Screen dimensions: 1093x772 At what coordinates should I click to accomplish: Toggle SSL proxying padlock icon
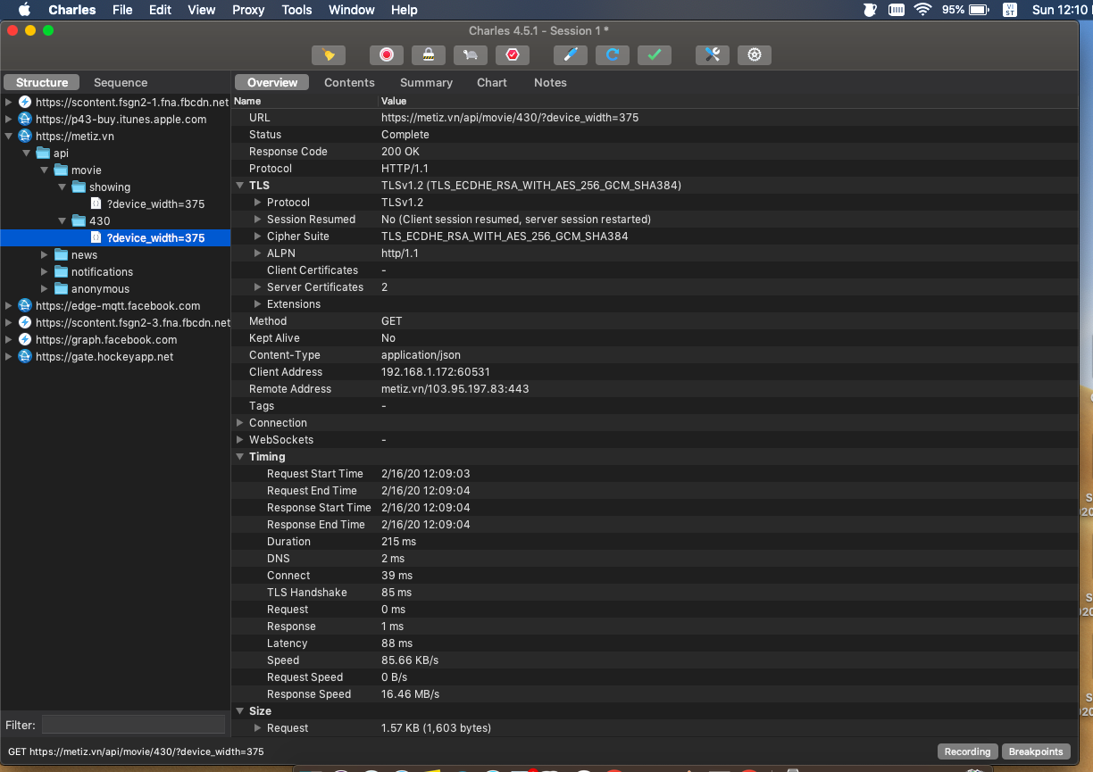[x=429, y=55]
